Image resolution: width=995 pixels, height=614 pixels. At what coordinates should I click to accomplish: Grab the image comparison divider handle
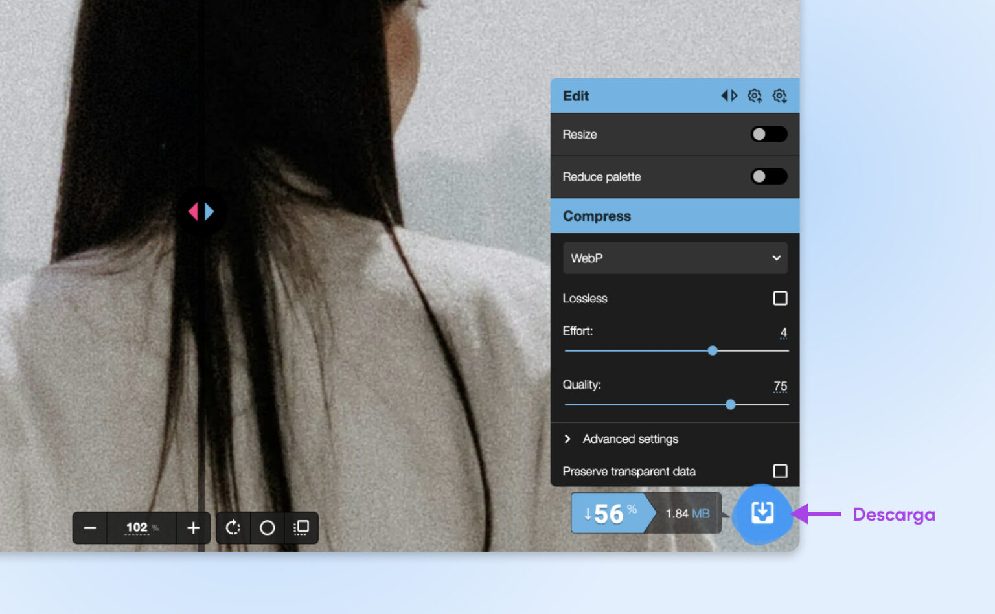point(203,211)
